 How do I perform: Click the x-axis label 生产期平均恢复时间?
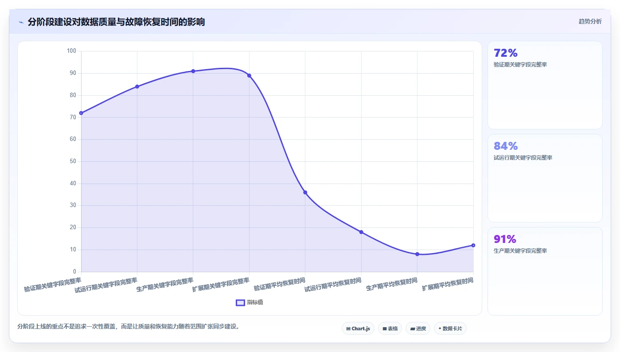tap(392, 284)
